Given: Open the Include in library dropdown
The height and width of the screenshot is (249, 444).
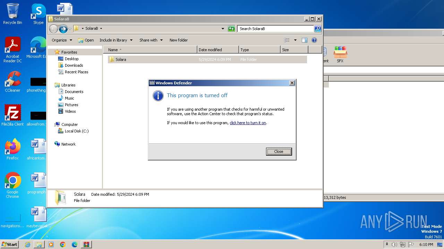Looking at the screenshot, I should (x=116, y=40).
